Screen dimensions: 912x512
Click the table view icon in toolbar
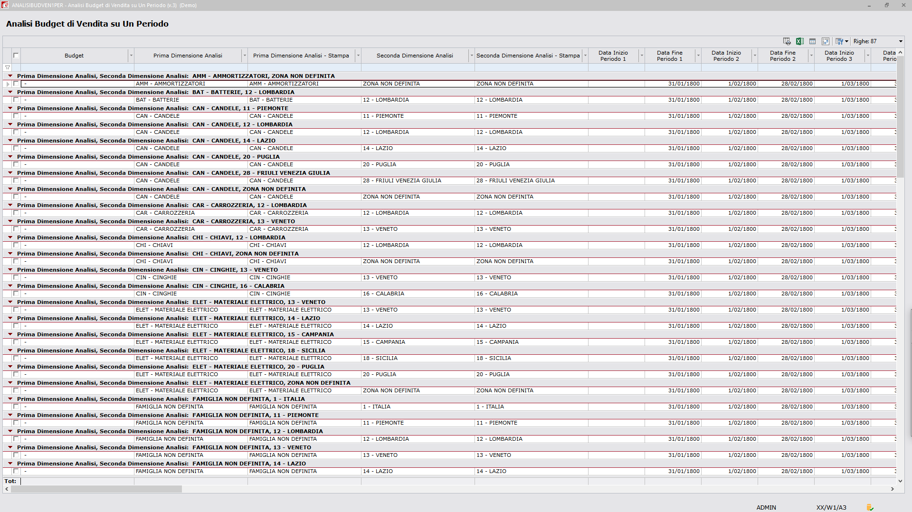[x=813, y=41]
